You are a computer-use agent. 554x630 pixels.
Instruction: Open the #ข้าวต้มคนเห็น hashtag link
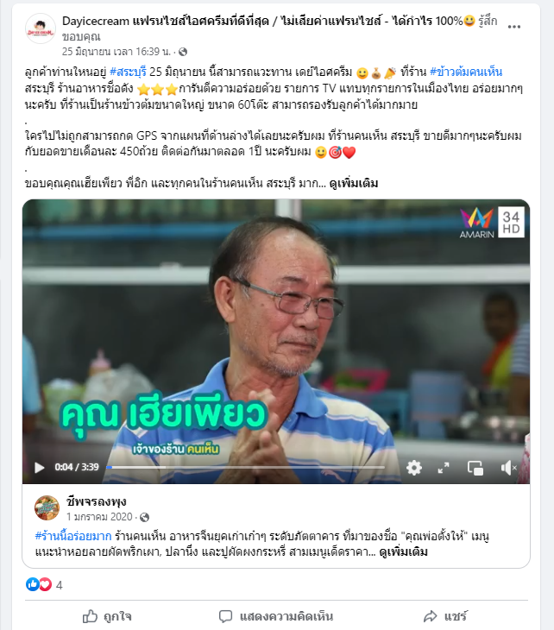coord(466,72)
